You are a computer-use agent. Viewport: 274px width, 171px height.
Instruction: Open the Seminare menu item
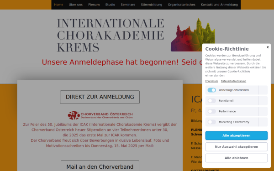tap(128, 5)
